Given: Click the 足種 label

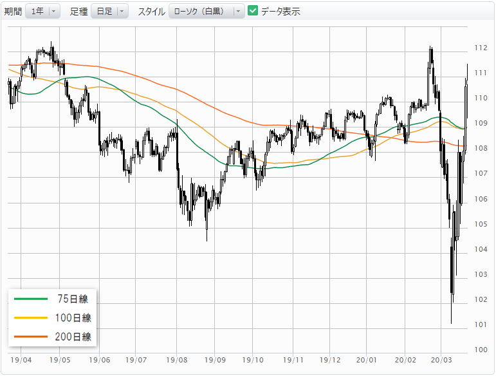Looking at the screenshot, I should [x=78, y=12].
